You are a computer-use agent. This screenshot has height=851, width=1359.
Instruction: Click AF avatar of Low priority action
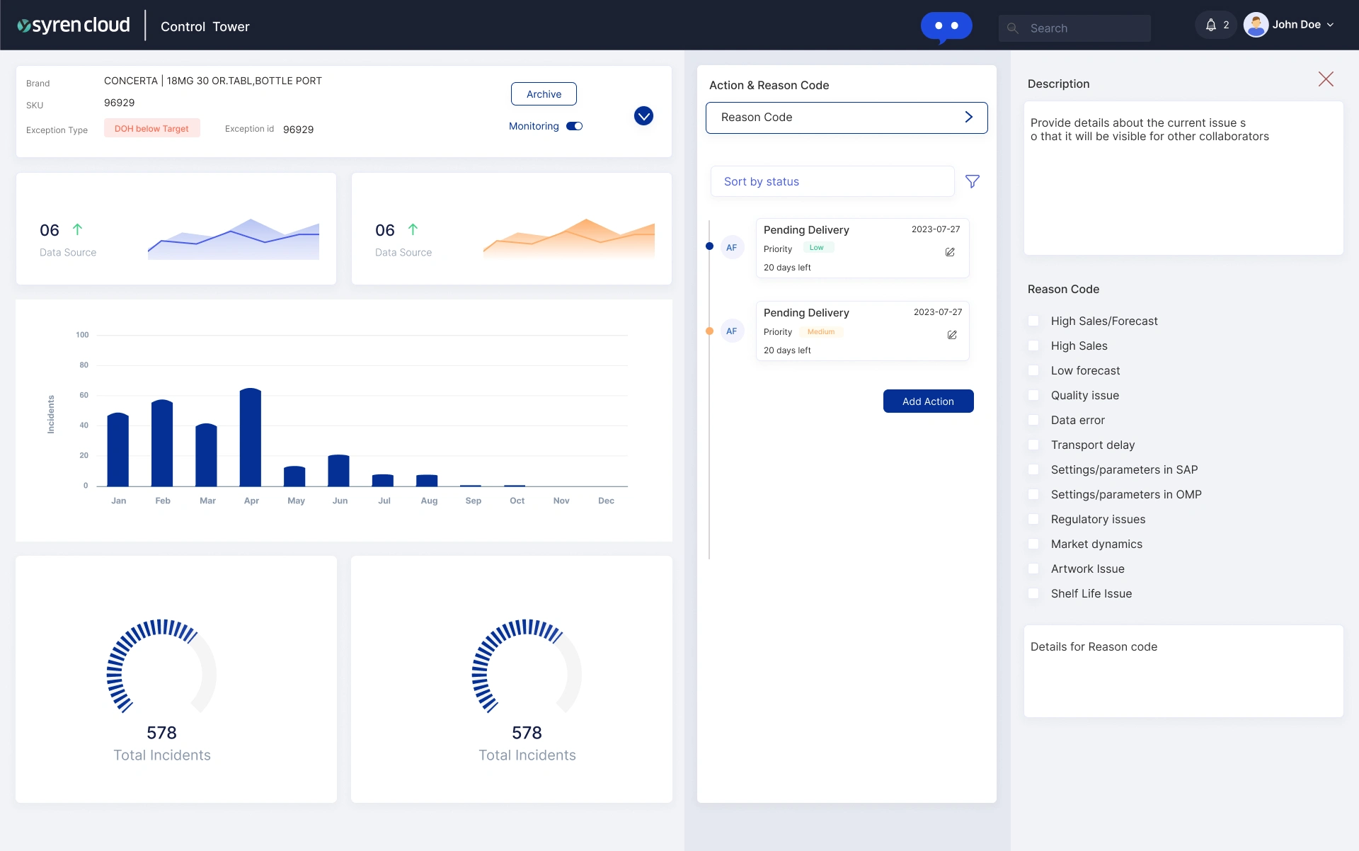coord(732,248)
